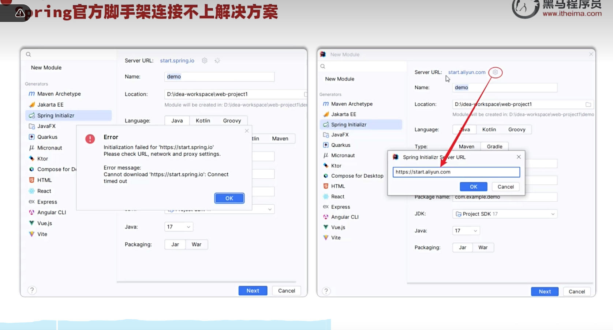Close the Spring Initializr Server URL dialog
613x330 pixels.
pyautogui.click(x=519, y=157)
